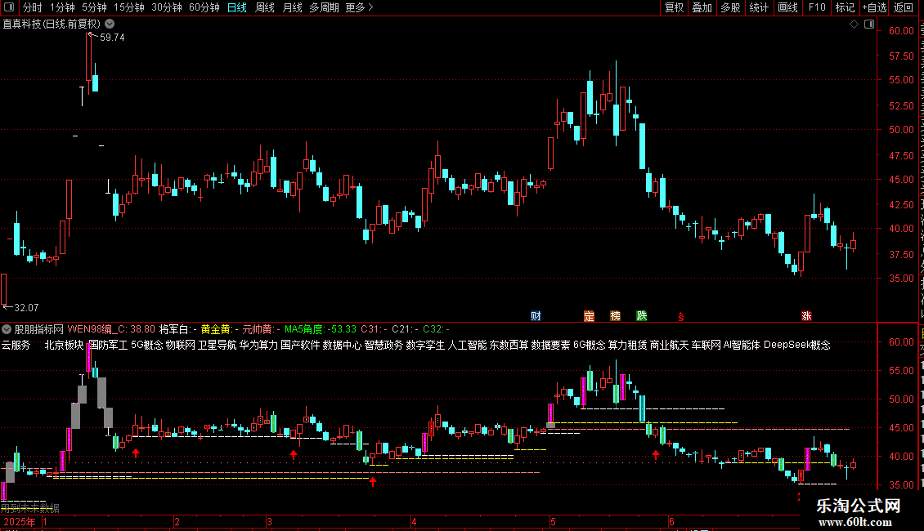Expand the 股朋指标网 indicator dropdown
The height and width of the screenshot is (531, 924).
7,329
